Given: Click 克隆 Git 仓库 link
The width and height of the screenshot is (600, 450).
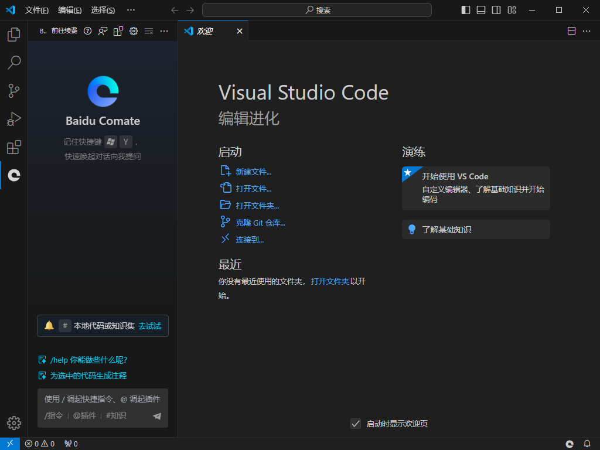Looking at the screenshot, I should (x=260, y=223).
